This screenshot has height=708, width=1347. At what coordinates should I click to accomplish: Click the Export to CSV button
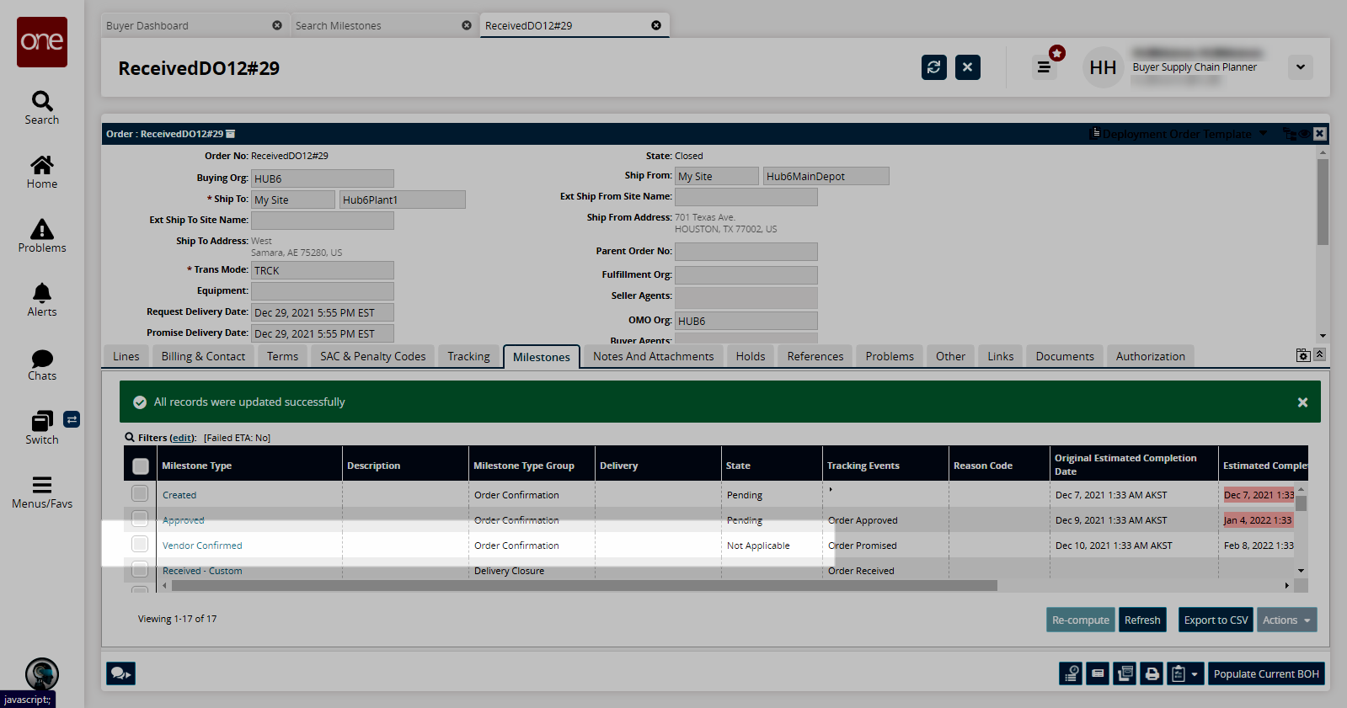[x=1216, y=620]
